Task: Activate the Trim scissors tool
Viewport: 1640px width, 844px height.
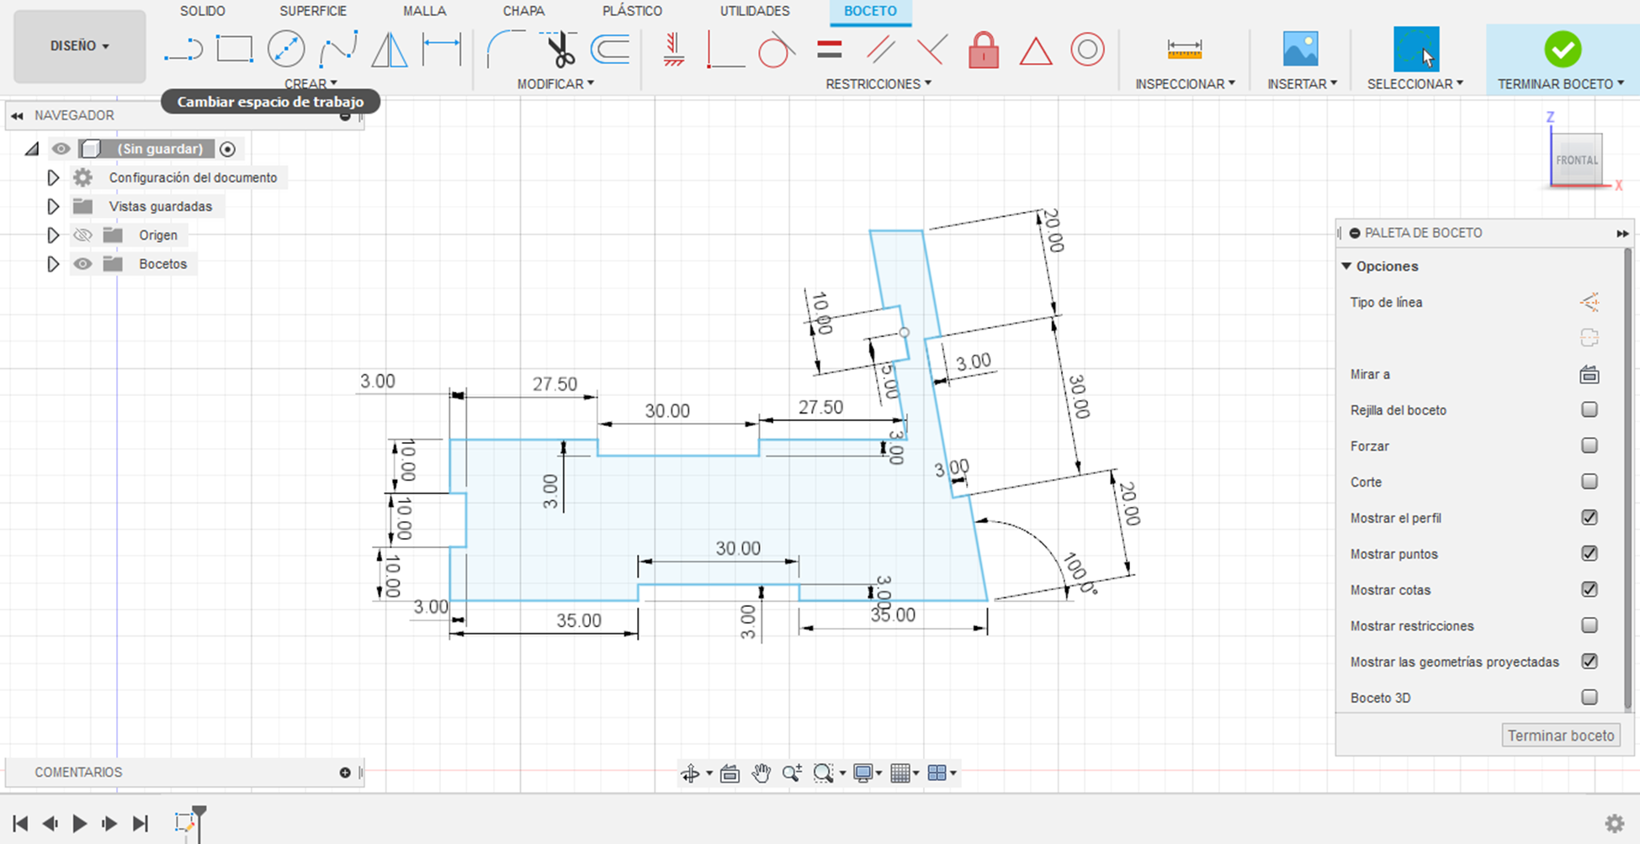Action: point(559,49)
